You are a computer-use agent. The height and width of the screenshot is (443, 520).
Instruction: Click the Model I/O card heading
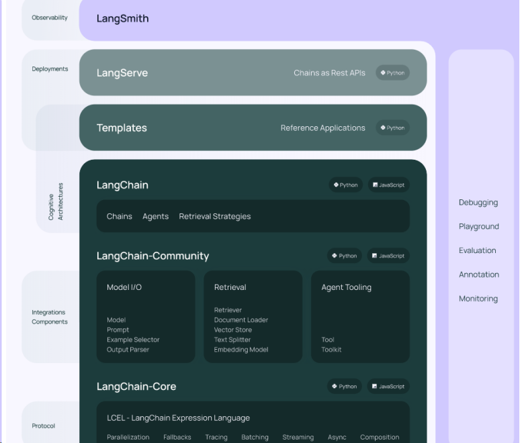[124, 287]
